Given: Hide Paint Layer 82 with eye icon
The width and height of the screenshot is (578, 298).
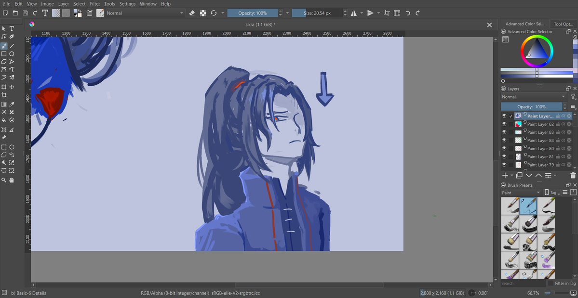Looking at the screenshot, I should (x=504, y=124).
